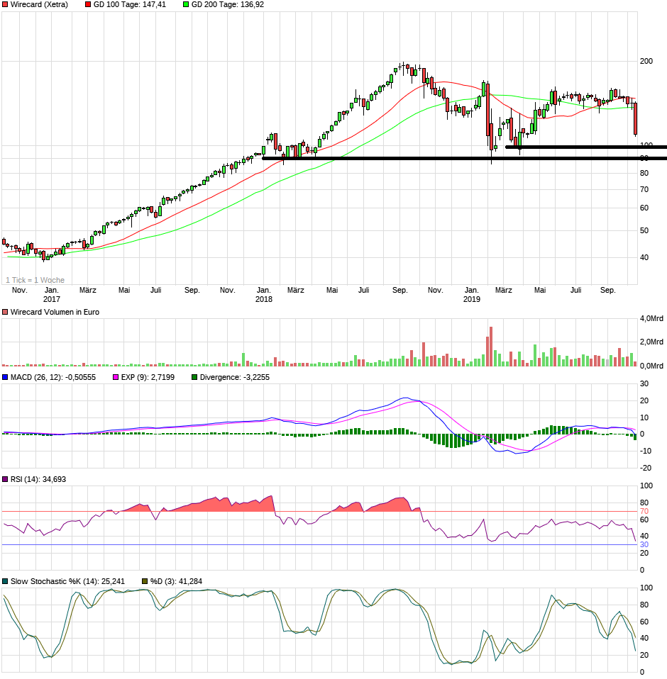Click the price axis value 60
This screenshot has height=679, width=667.
click(644, 208)
